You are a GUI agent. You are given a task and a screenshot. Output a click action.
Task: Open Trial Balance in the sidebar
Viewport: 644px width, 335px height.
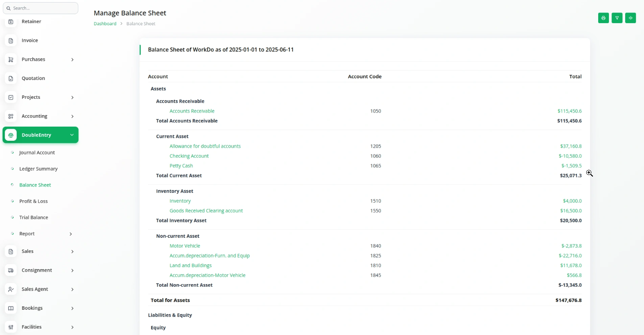pos(33,217)
